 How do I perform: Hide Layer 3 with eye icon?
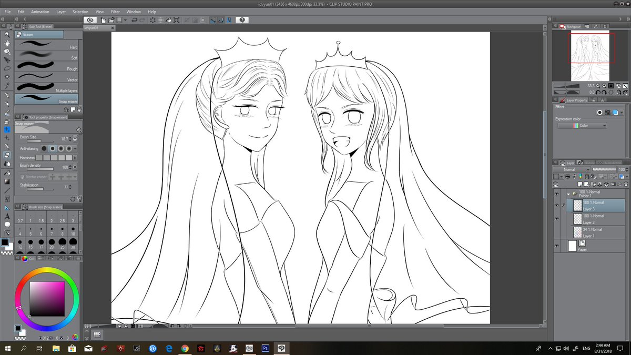(557, 205)
